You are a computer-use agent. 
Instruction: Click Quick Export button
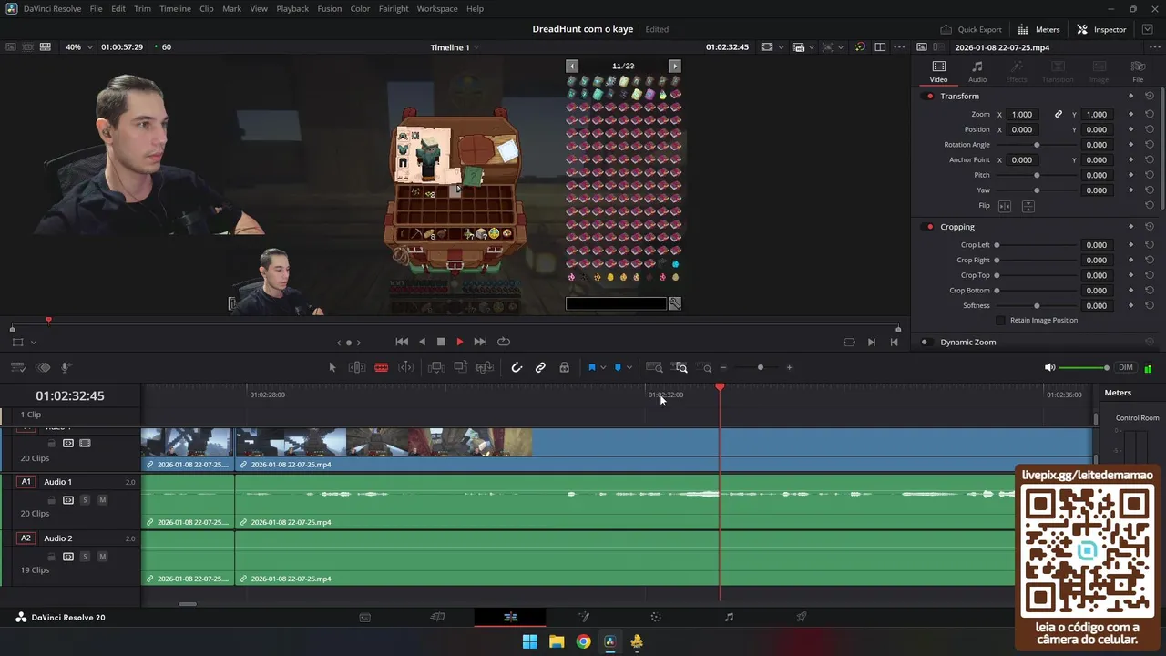(971, 29)
